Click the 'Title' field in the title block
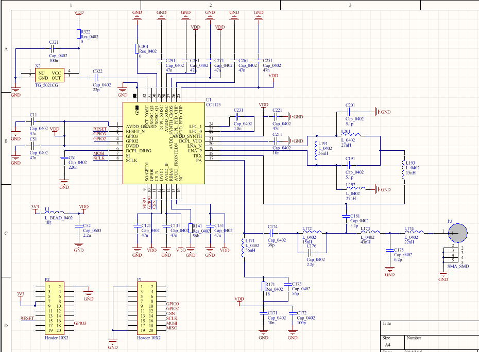479x352 pixels. tap(386, 323)
